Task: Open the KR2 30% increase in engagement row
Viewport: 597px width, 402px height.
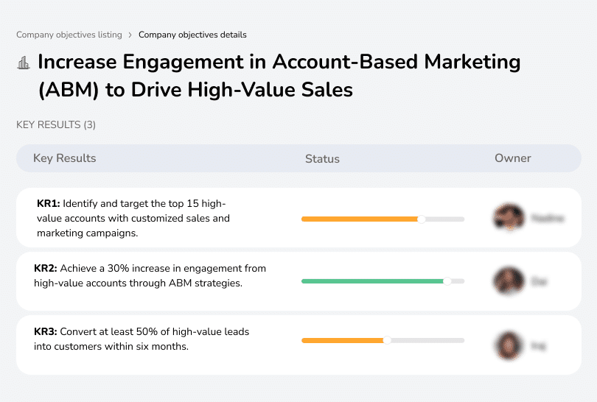Action: [x=298, y=281]
